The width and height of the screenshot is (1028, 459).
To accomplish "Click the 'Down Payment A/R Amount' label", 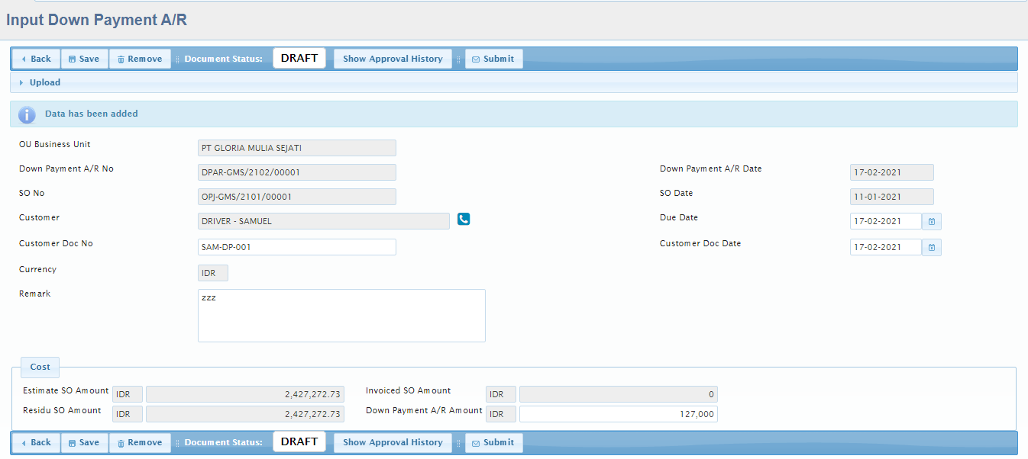I will [x=425, y=410].
